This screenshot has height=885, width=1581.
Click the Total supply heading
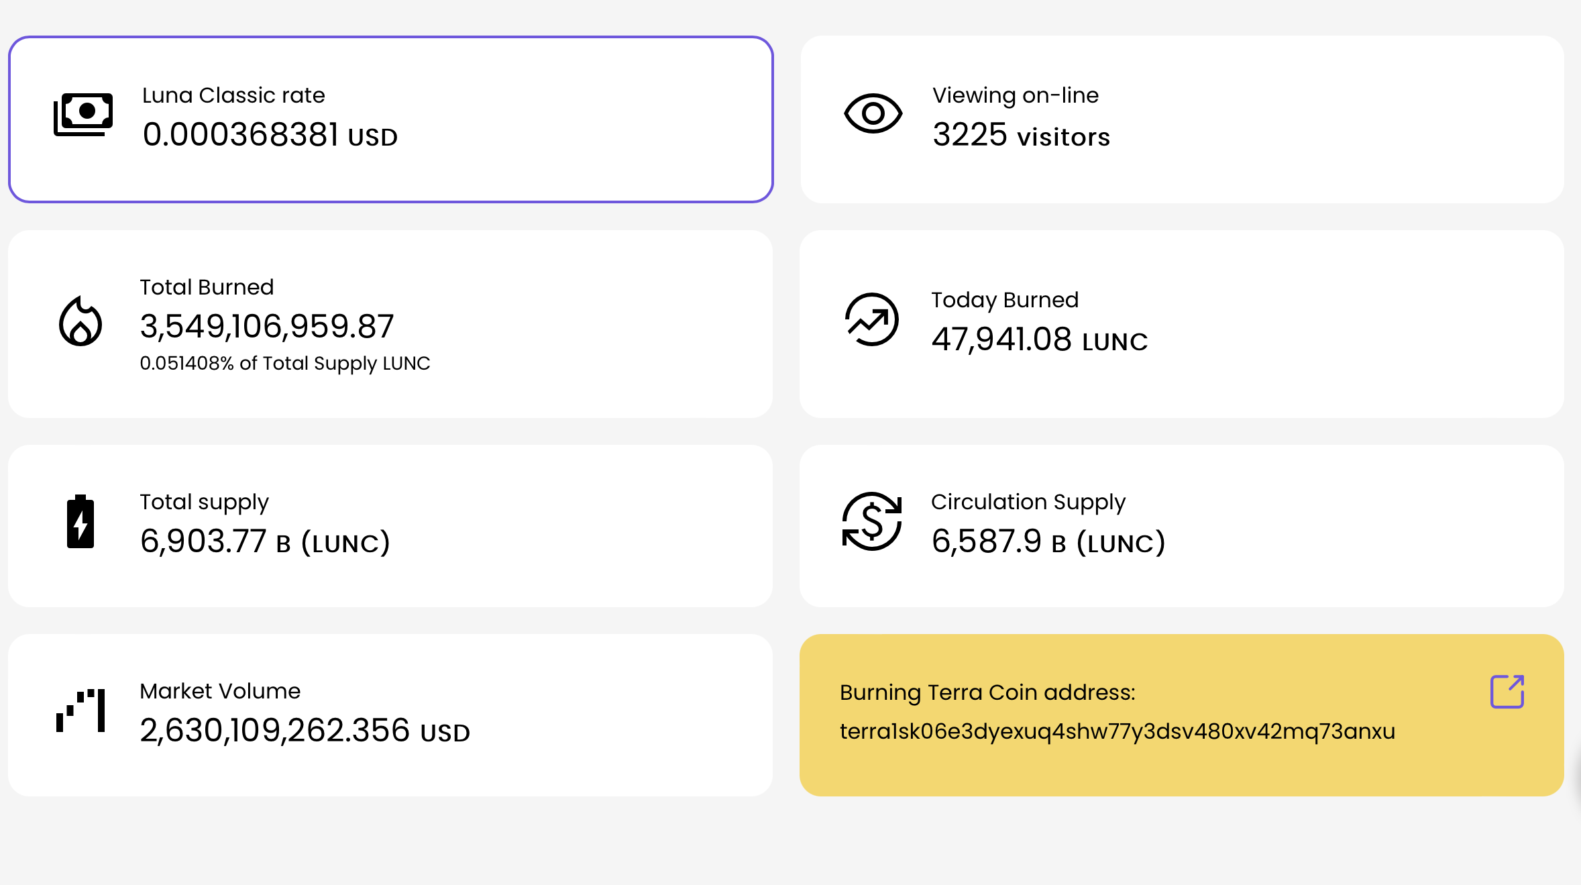[x=205, y=503]
